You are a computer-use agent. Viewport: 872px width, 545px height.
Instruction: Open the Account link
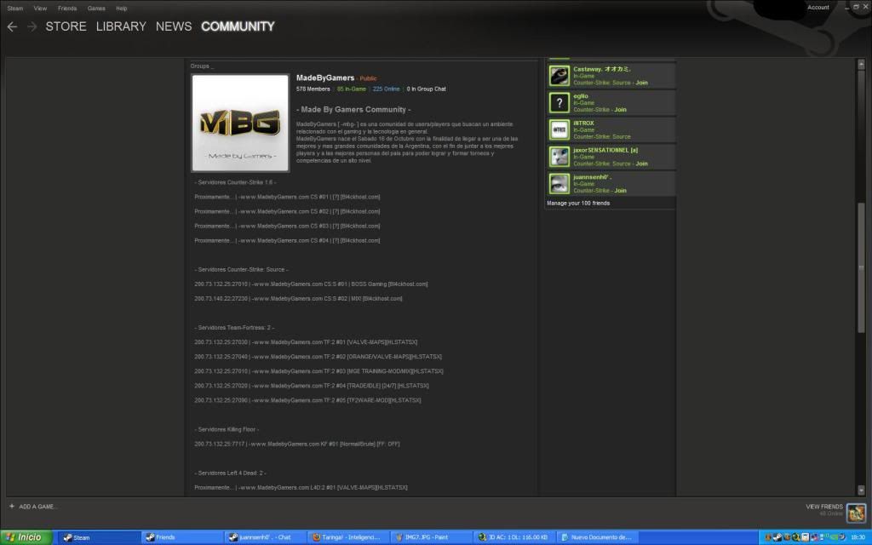(818, 7)
